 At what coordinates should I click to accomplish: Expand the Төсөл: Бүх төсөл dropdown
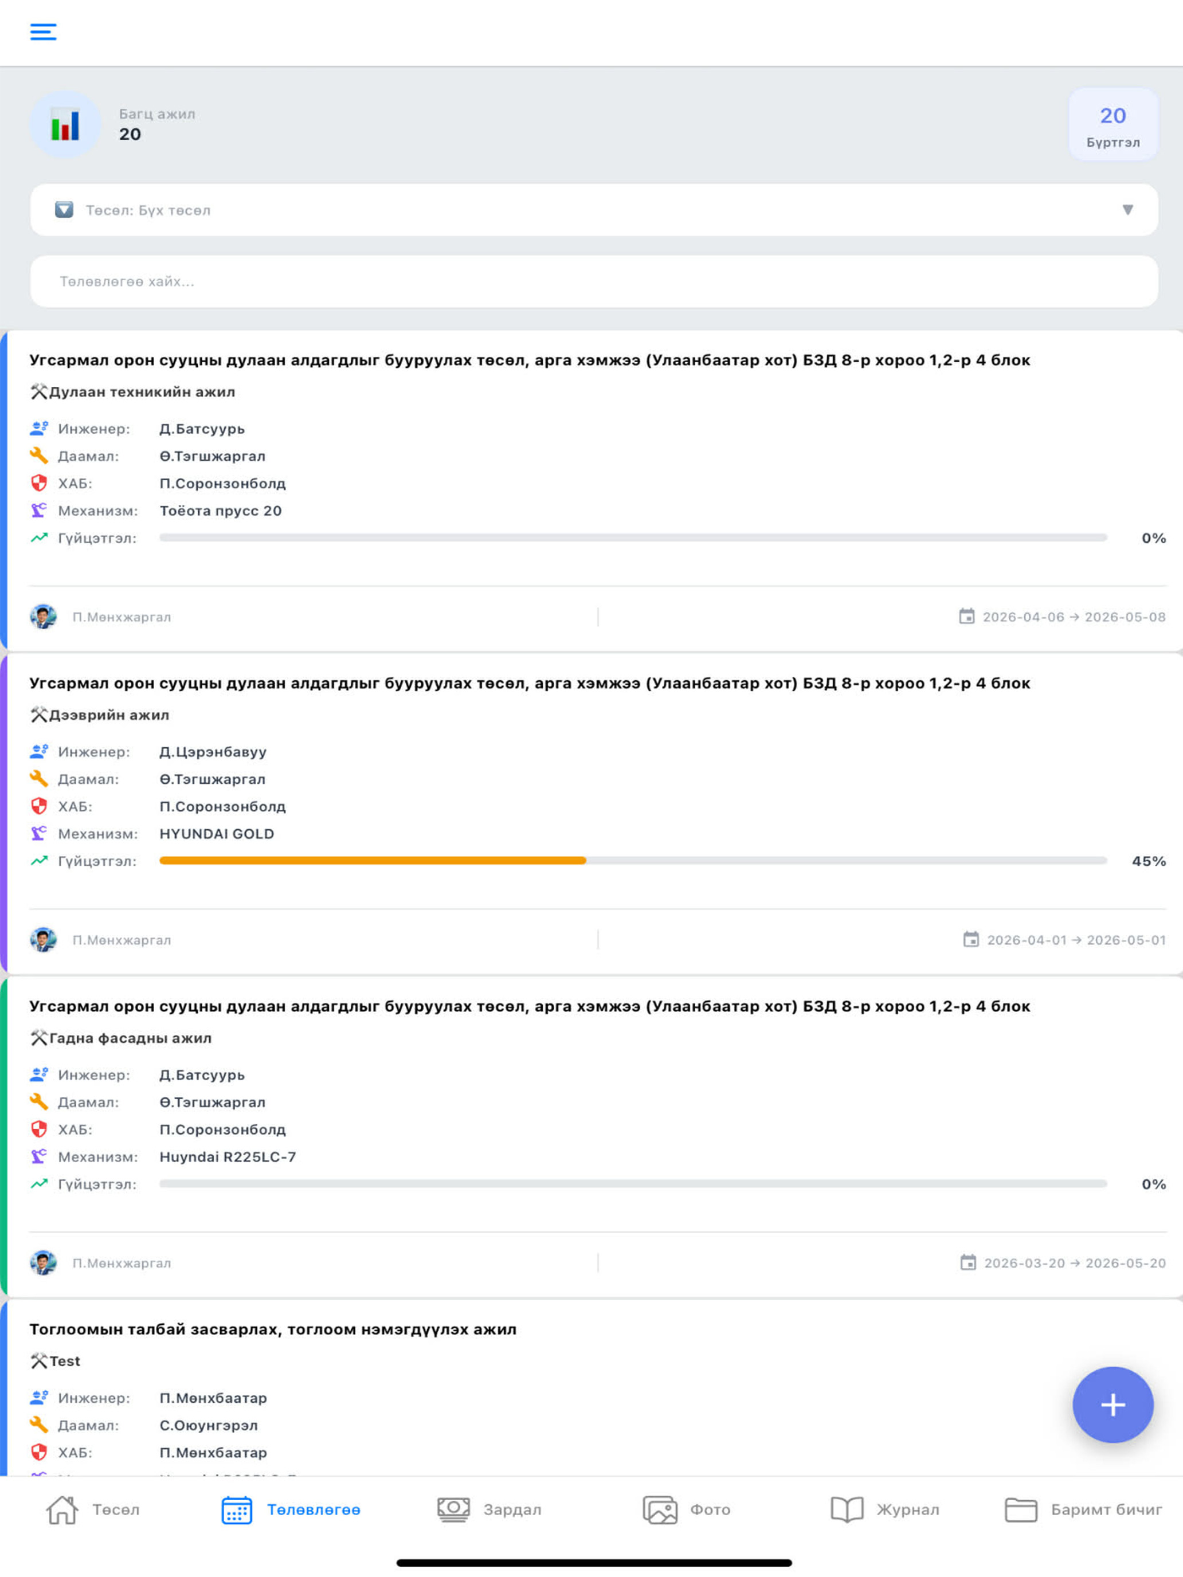pos(593,210)
